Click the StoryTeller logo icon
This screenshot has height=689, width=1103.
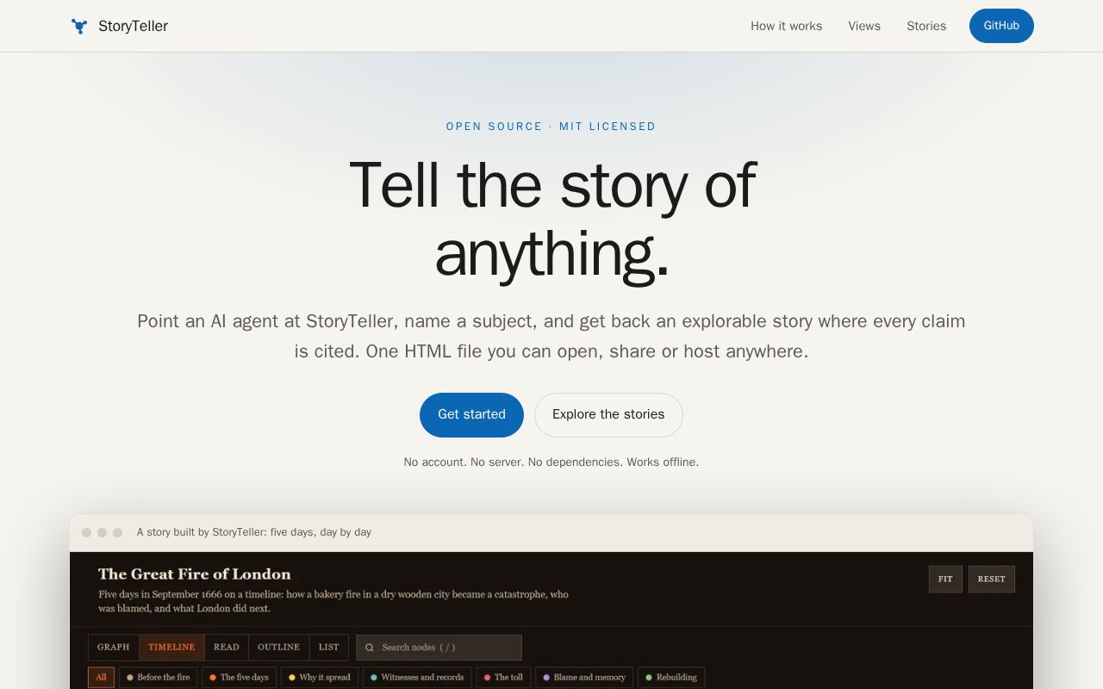click(x=79, y=26)
